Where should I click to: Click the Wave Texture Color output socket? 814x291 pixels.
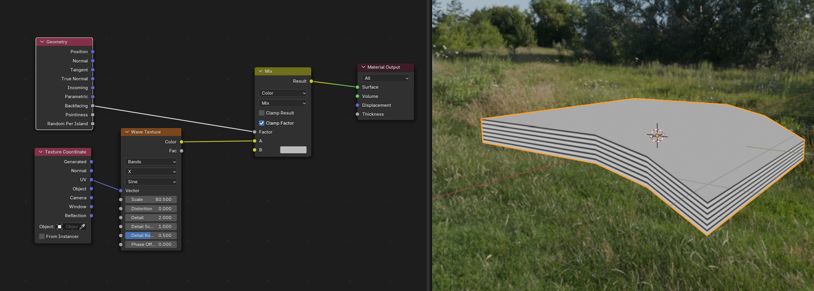[x=181, y=142]
